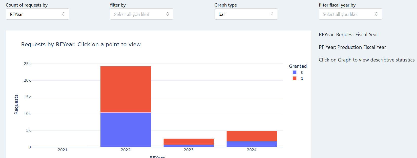Click the 'Granted' legend title
417x158 pixels.
(298, 66)
